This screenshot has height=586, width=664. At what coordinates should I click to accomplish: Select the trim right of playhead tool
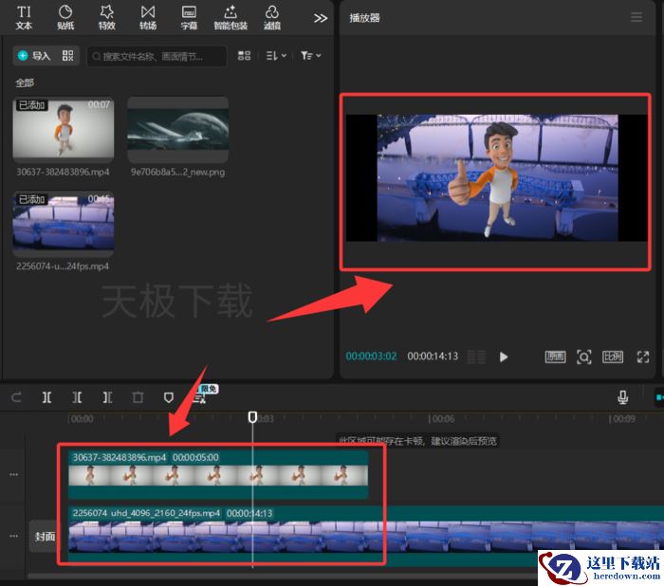point(107,397)
